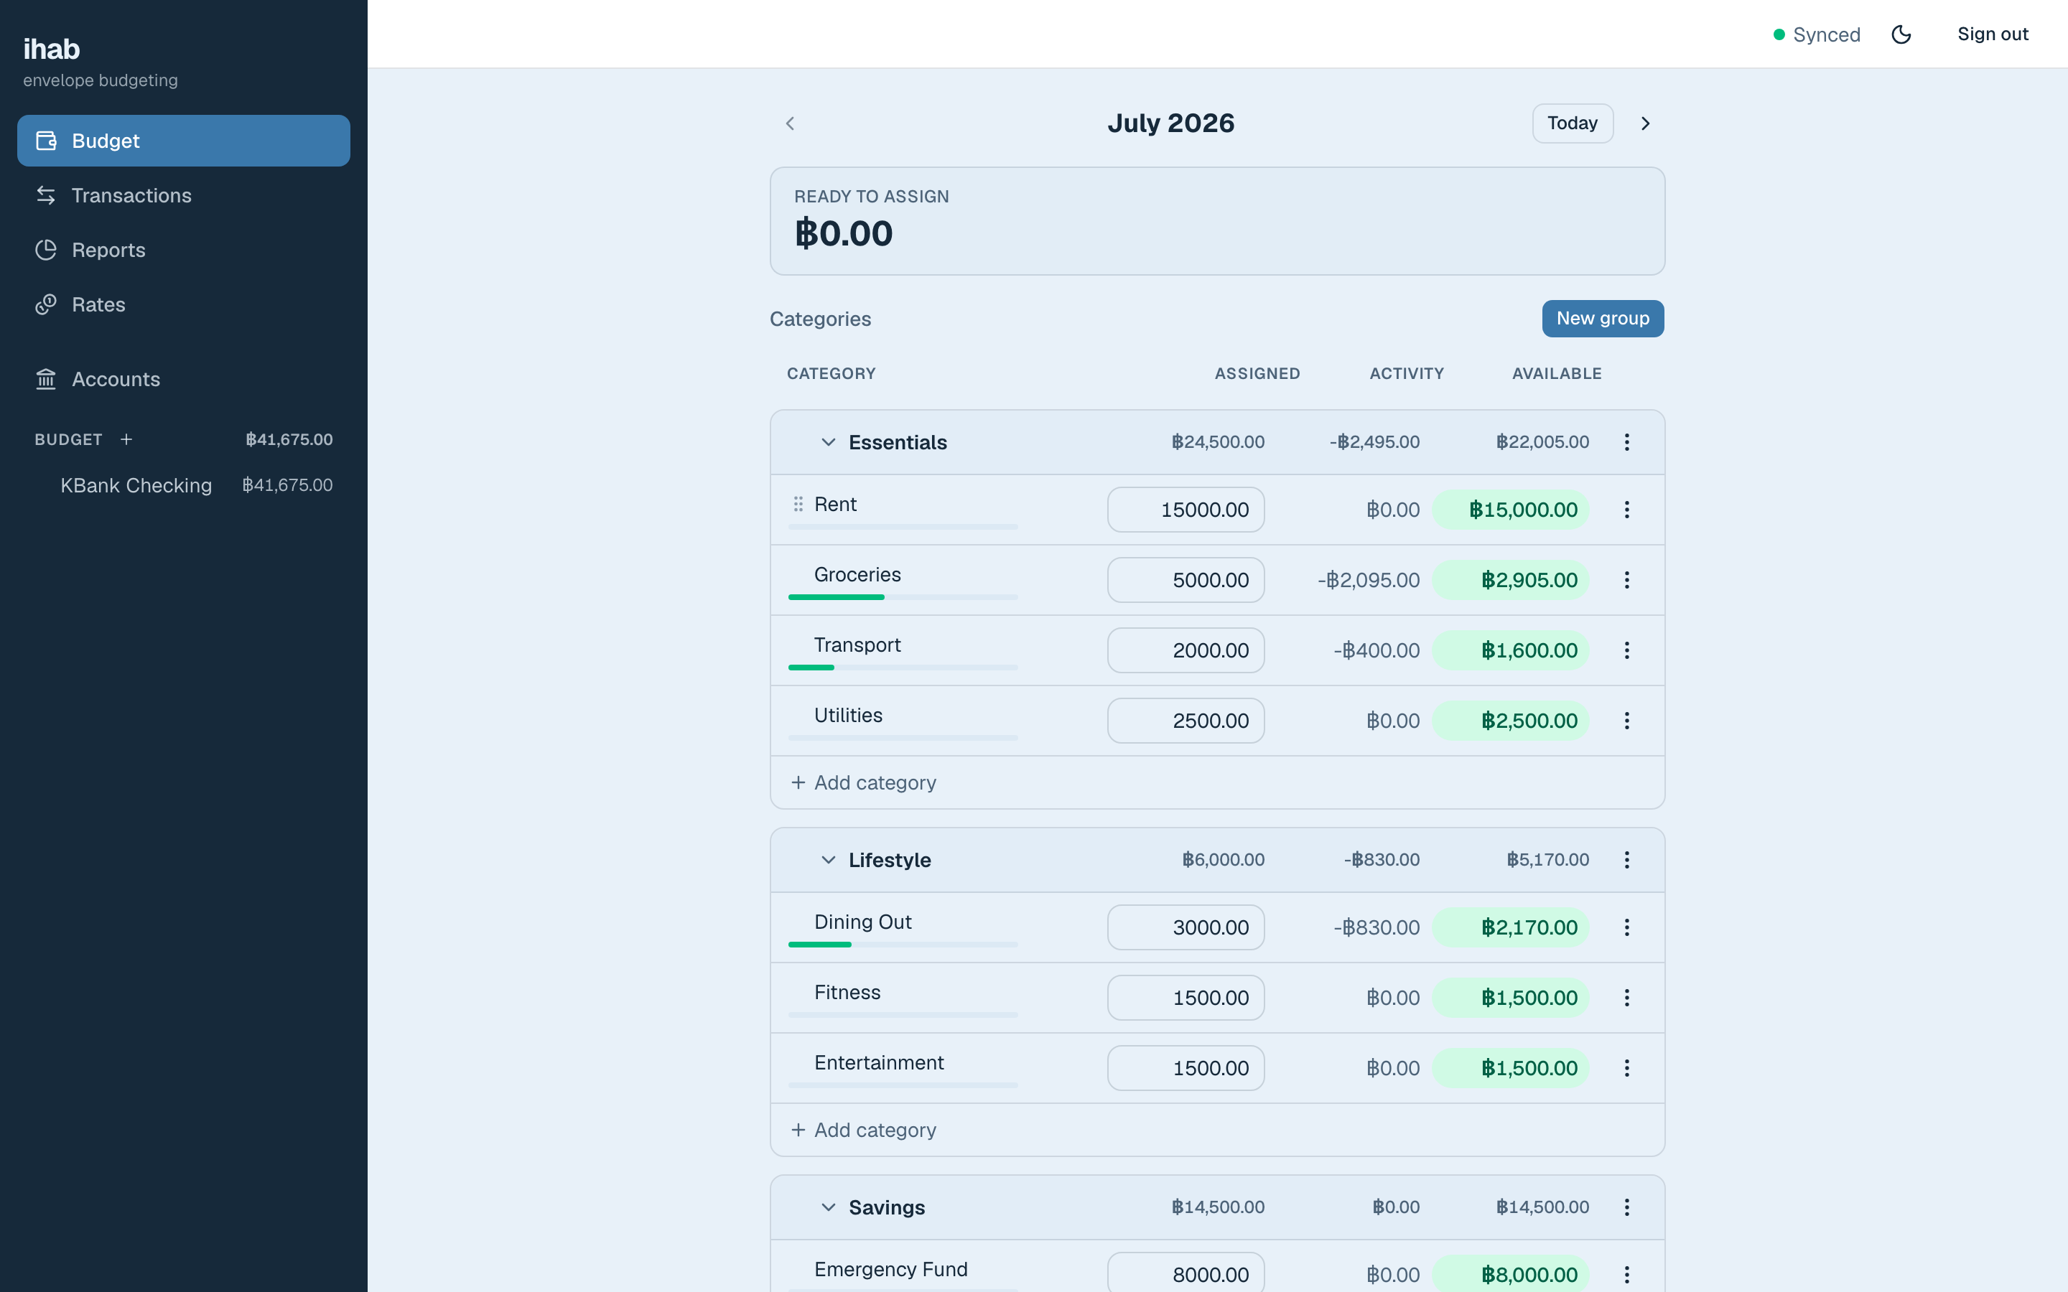Click Utilities available ฿2,500.00 pill

pyautogui.click(x=1511, y=721)
